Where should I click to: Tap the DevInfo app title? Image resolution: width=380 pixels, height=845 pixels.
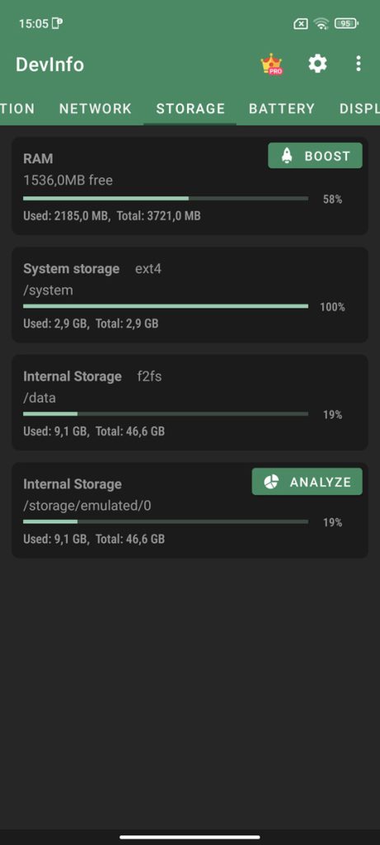click(x=49, y=64)
